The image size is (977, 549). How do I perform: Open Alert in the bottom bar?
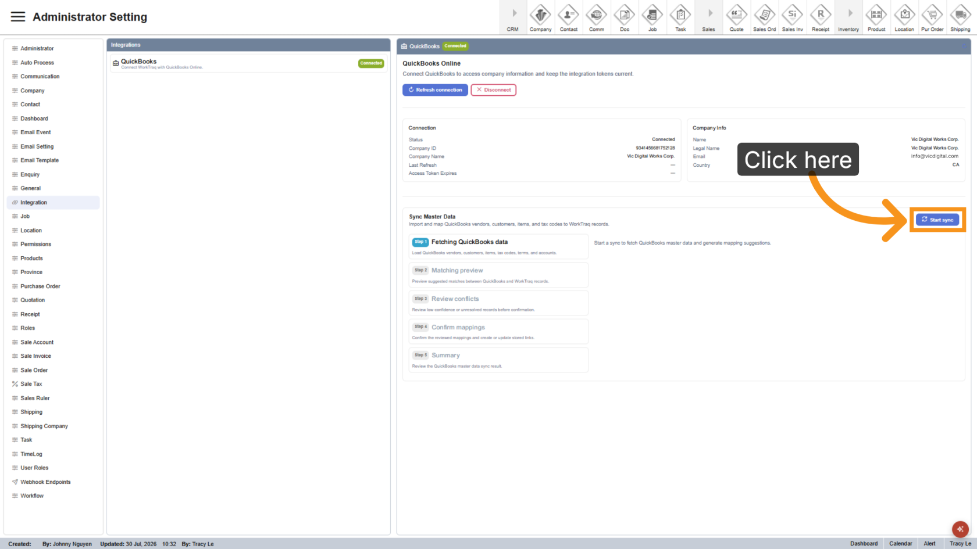tap(929, 544)
